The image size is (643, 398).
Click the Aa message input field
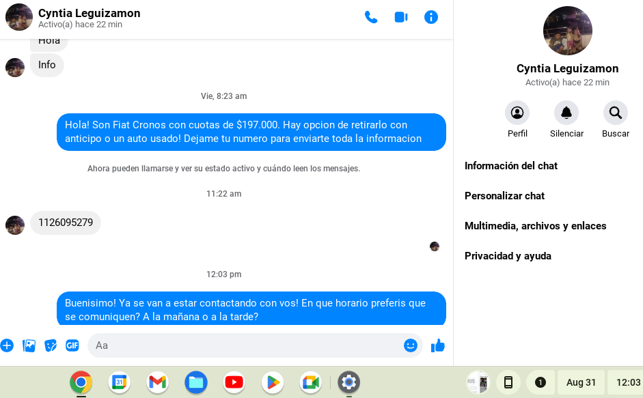[246, 345]
